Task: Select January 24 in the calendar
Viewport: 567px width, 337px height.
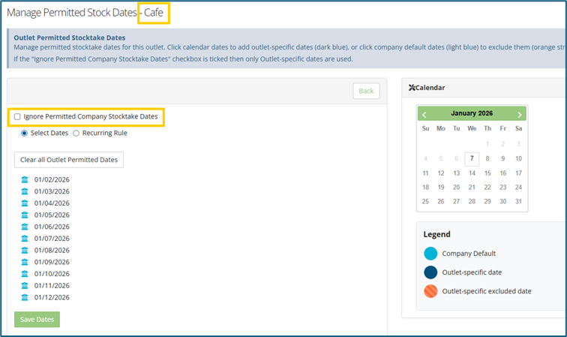Action: pos(518,187)
